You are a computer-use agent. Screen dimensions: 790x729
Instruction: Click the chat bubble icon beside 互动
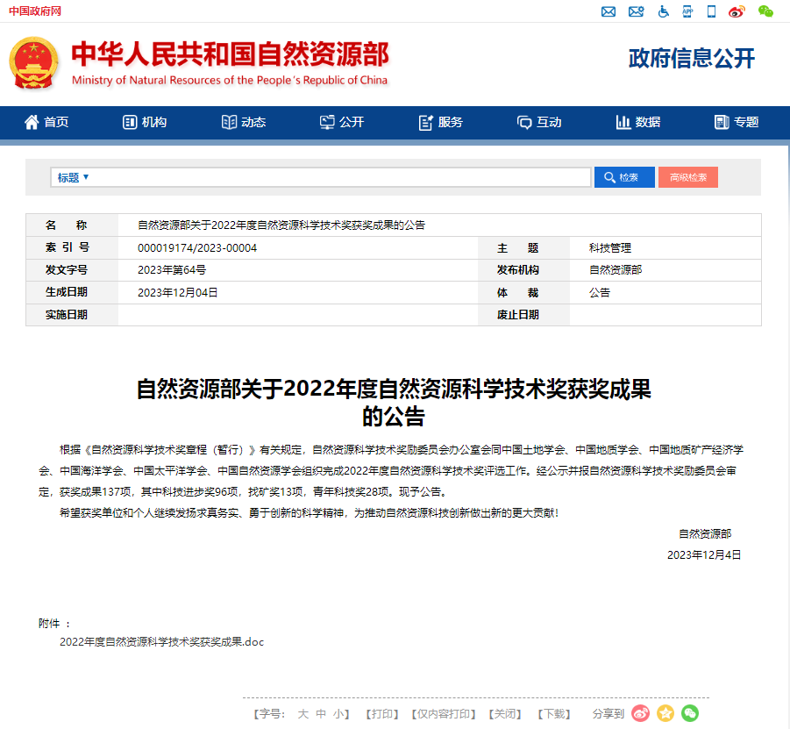[524, 123]
